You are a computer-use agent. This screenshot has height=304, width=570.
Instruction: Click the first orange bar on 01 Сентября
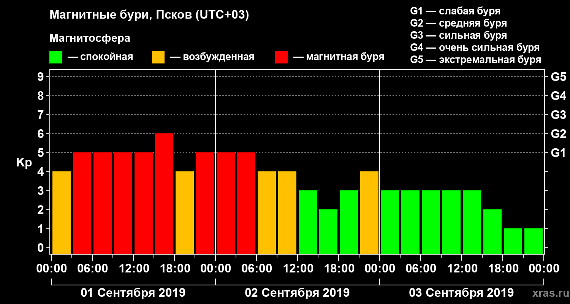point(62,212)
